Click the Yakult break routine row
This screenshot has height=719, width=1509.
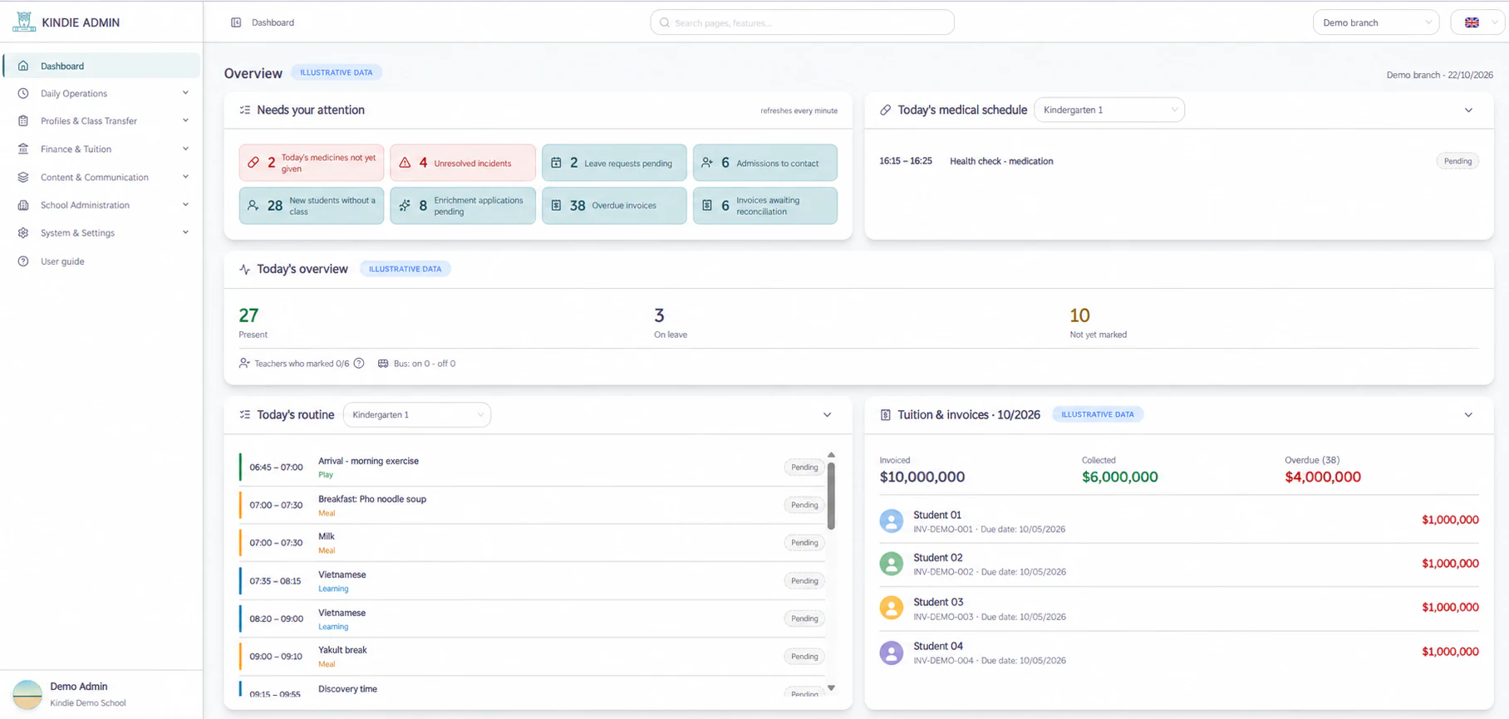click(x=532, y=657)
